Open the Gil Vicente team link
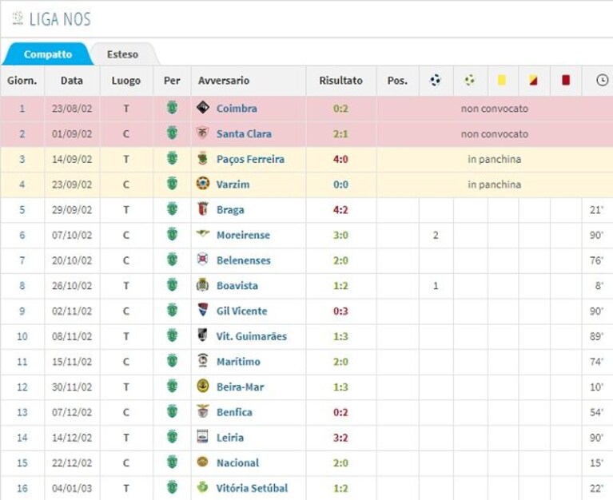This screenshot has height=500, width=613. point(242,311)
